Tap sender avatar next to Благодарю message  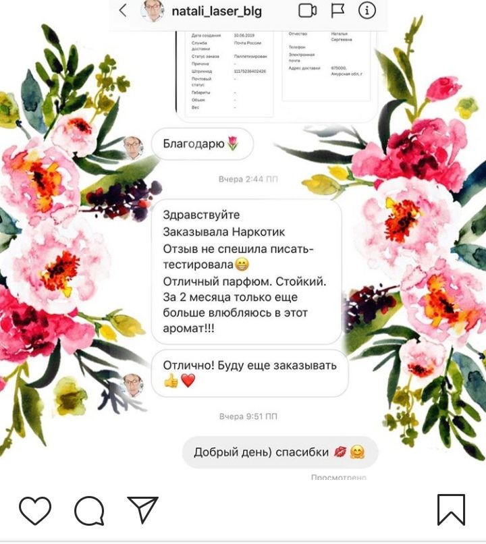(x=133, y=147)
